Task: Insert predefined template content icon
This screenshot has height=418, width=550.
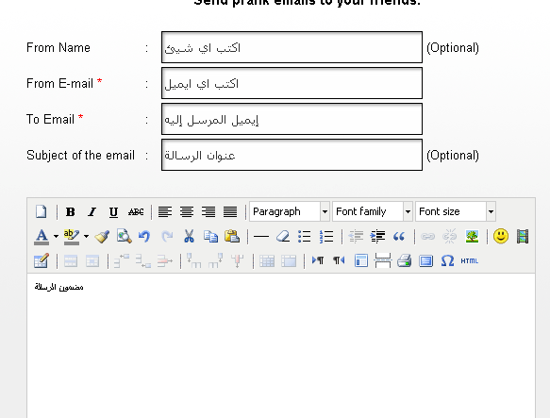Action: tap(361, 260)
